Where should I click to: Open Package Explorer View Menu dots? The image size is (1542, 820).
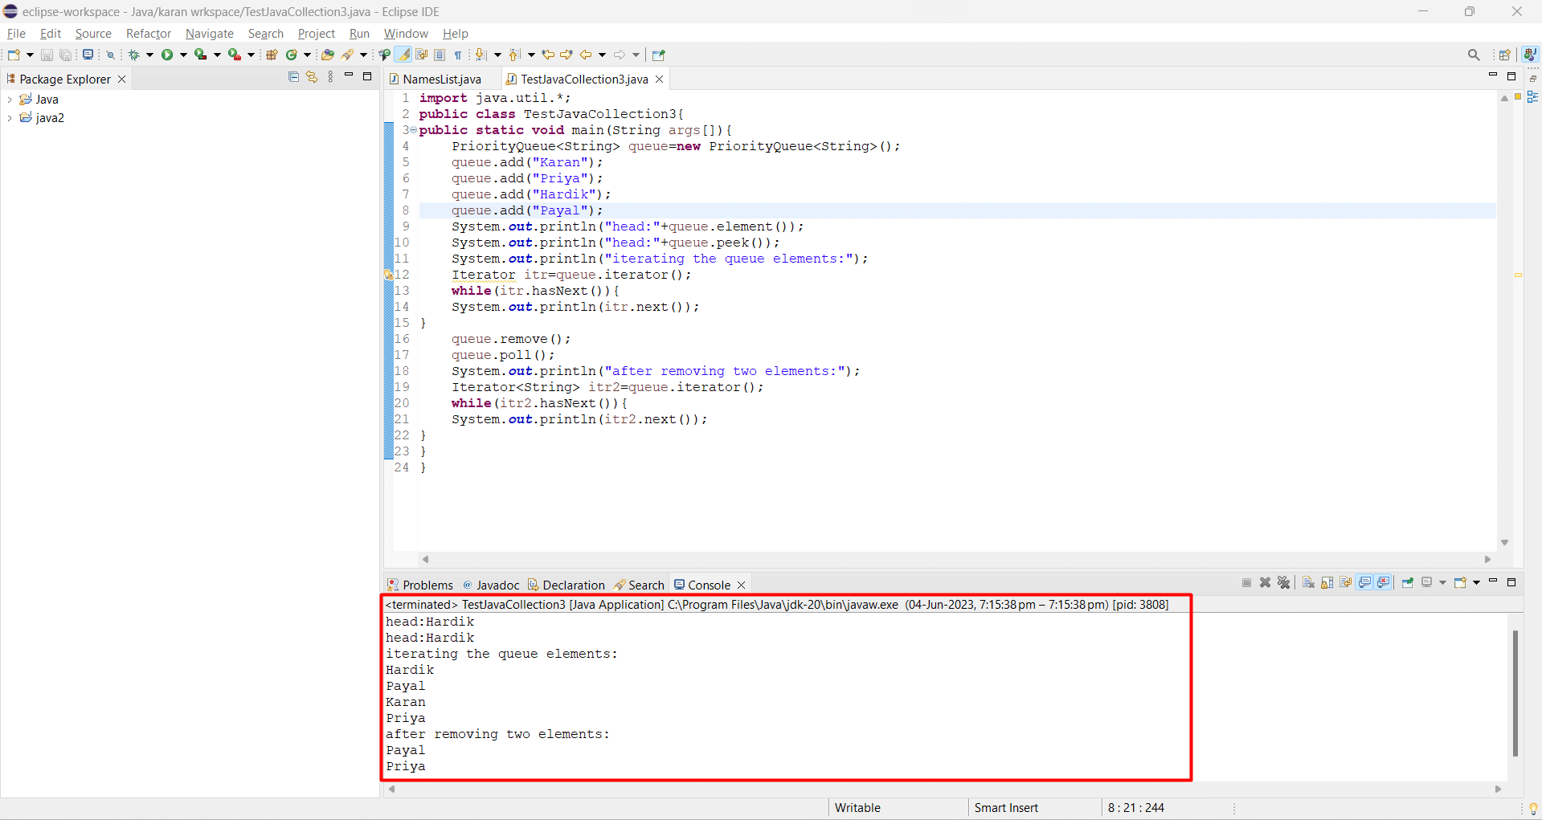(x=330, y=76)
